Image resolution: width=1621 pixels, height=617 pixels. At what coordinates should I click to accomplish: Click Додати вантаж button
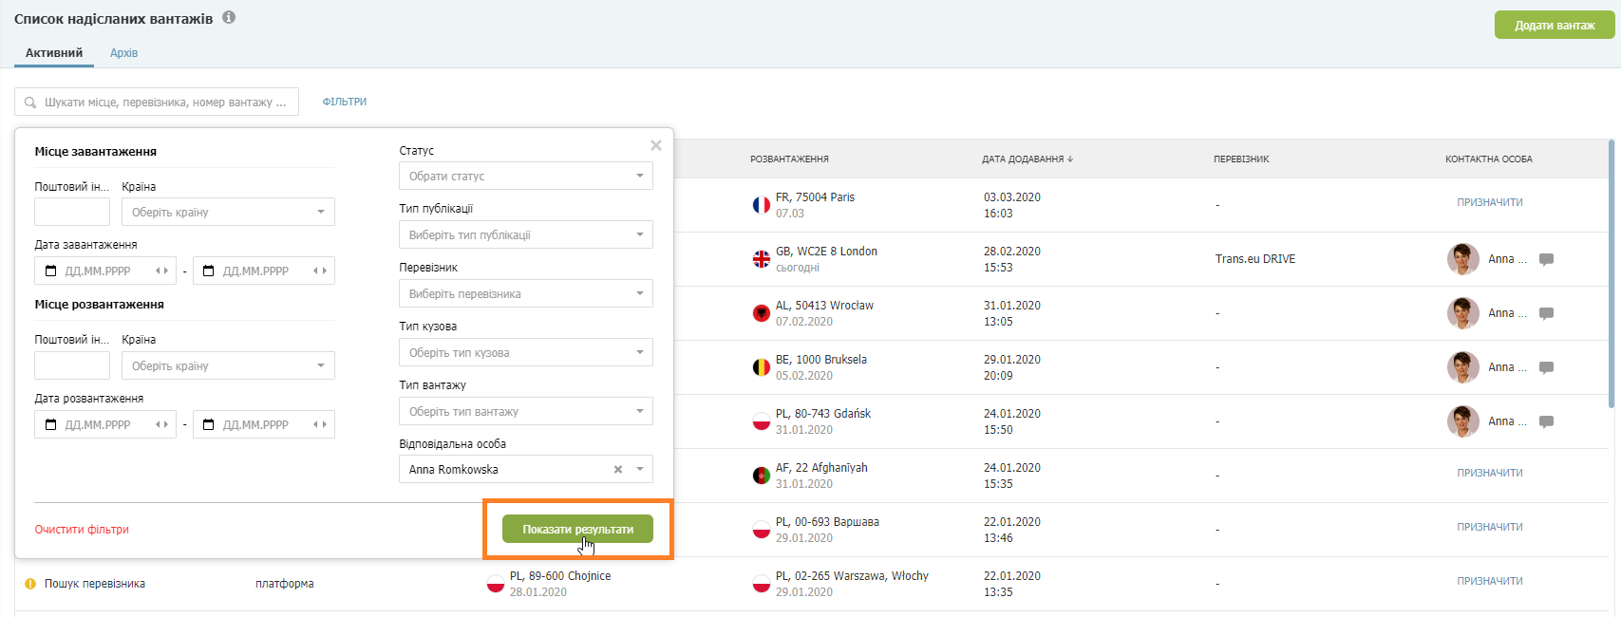[1555, 25]
